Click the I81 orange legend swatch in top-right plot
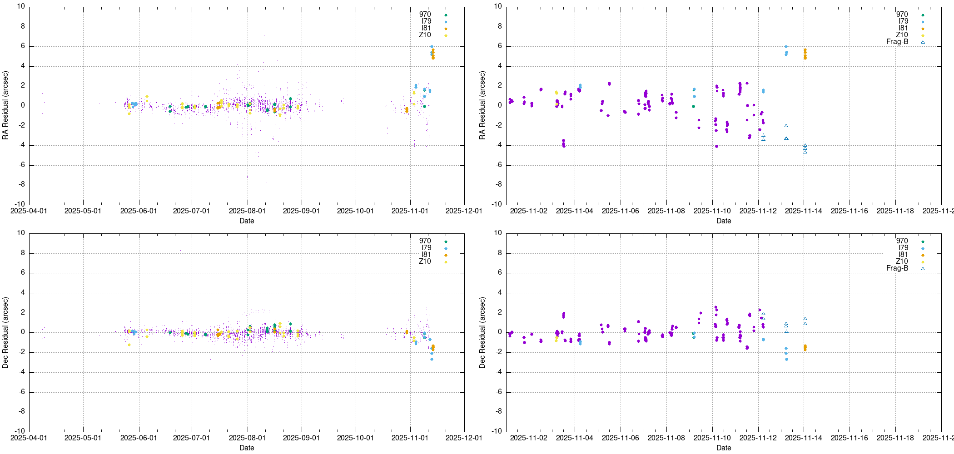Image resolution: width=954 pixels, height=454 pixels. 923,29
